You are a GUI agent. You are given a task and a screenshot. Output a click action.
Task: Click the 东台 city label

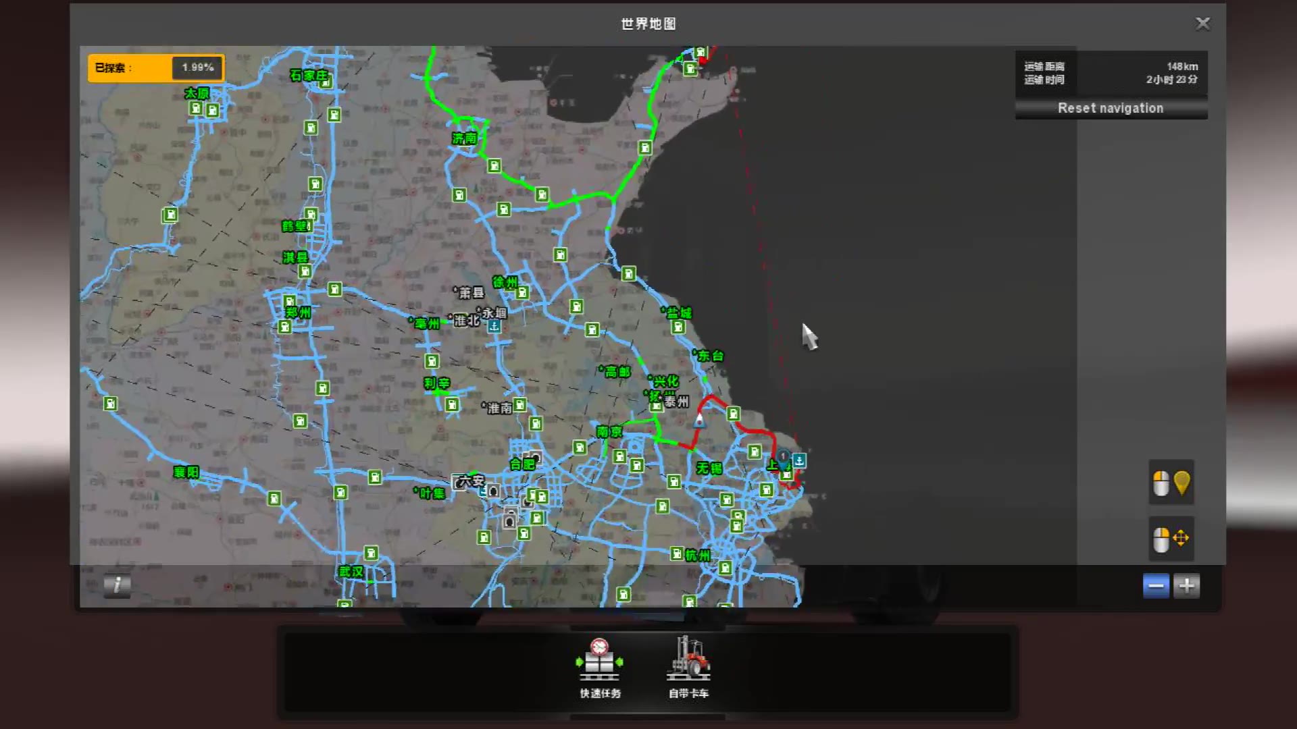coord(709,356)
